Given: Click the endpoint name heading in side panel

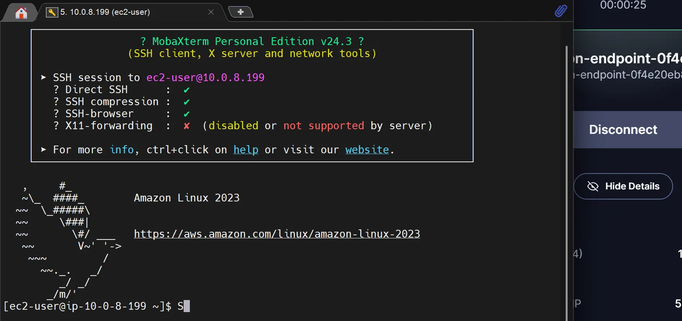Looking at the screenshot, I should 628,58.
